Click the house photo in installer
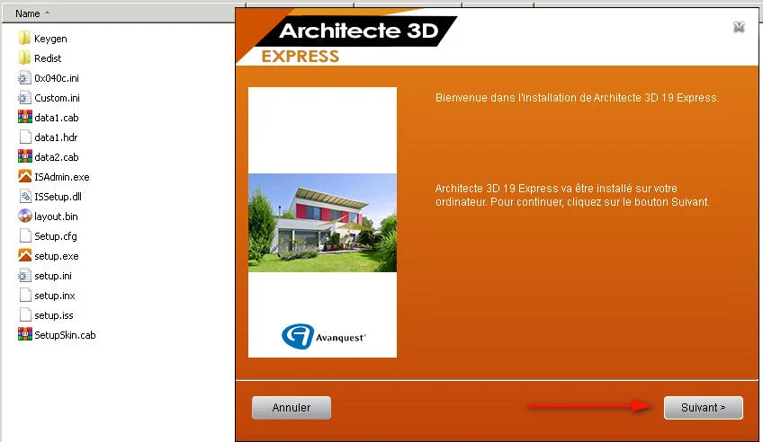Viewport: 763px width, 442px height. click(322, 223)
